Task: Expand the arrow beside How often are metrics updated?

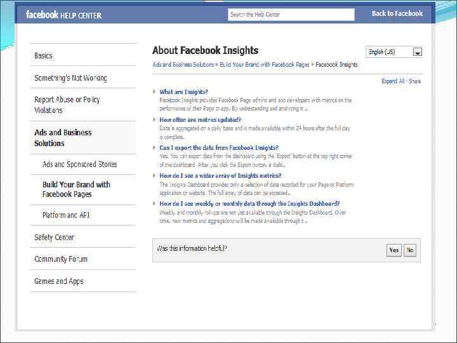Action: point(154,119)
